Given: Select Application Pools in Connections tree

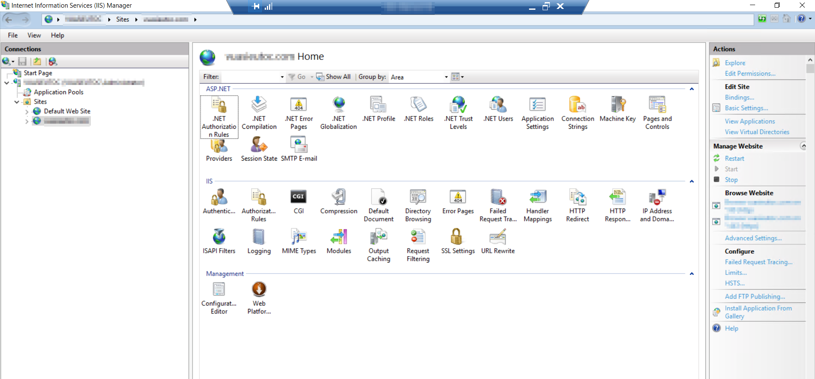Looking at the screenshot, I should coord(58,92).
